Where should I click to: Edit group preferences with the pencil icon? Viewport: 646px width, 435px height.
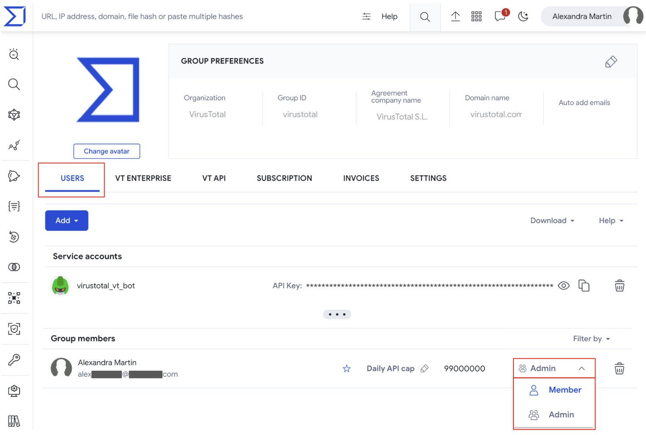pos(611,62)
